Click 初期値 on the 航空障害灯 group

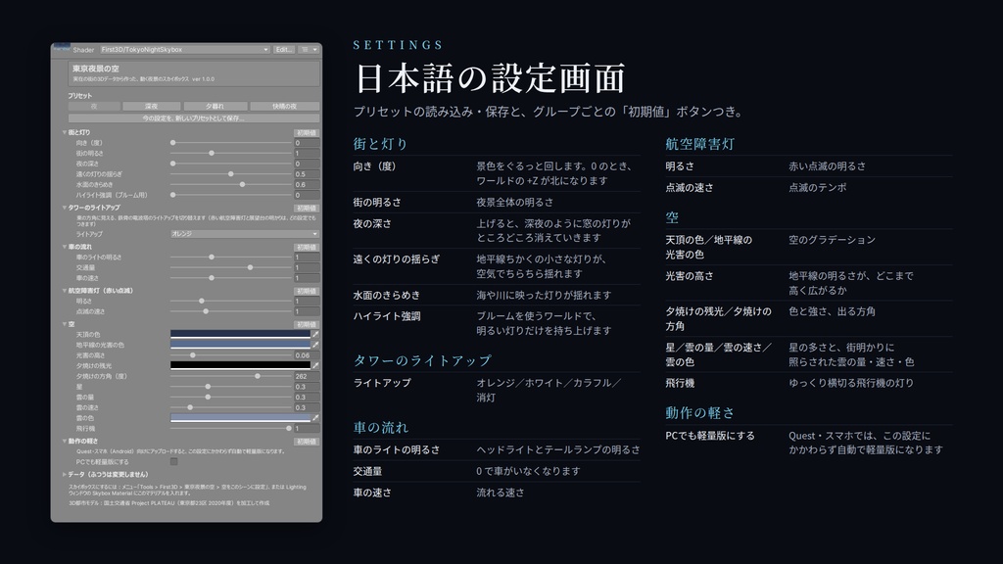(x=307, y=292)
